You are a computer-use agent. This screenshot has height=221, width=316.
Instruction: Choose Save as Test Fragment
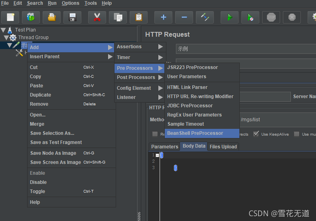click(x=71, y=142)
